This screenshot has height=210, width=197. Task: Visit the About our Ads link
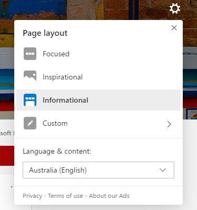point(109,196)
